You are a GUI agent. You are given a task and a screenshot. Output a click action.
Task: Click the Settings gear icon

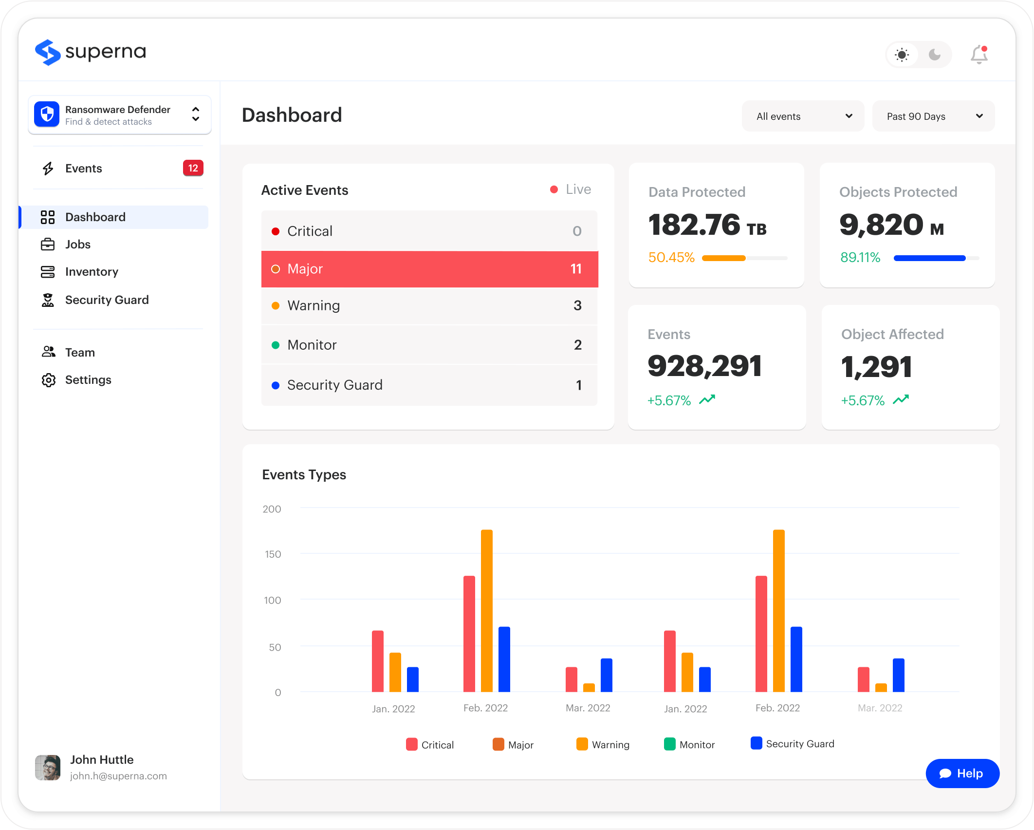pos(48,380)
